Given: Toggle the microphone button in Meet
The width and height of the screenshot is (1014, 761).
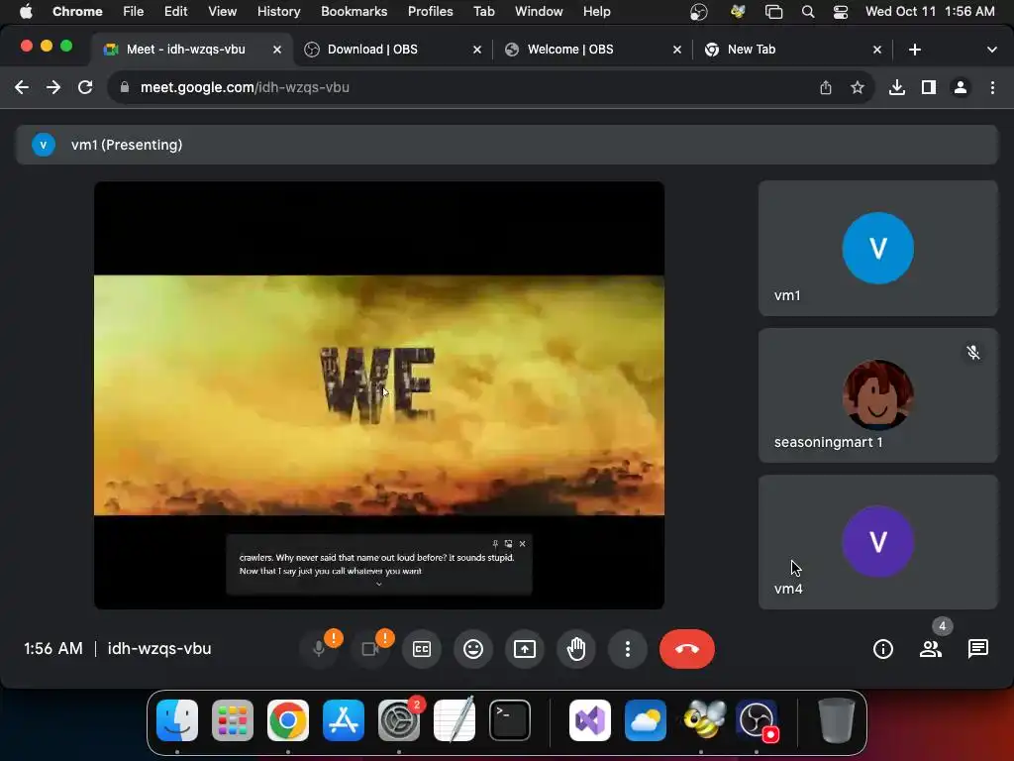Looking at the screenshot, I should 319,648.
